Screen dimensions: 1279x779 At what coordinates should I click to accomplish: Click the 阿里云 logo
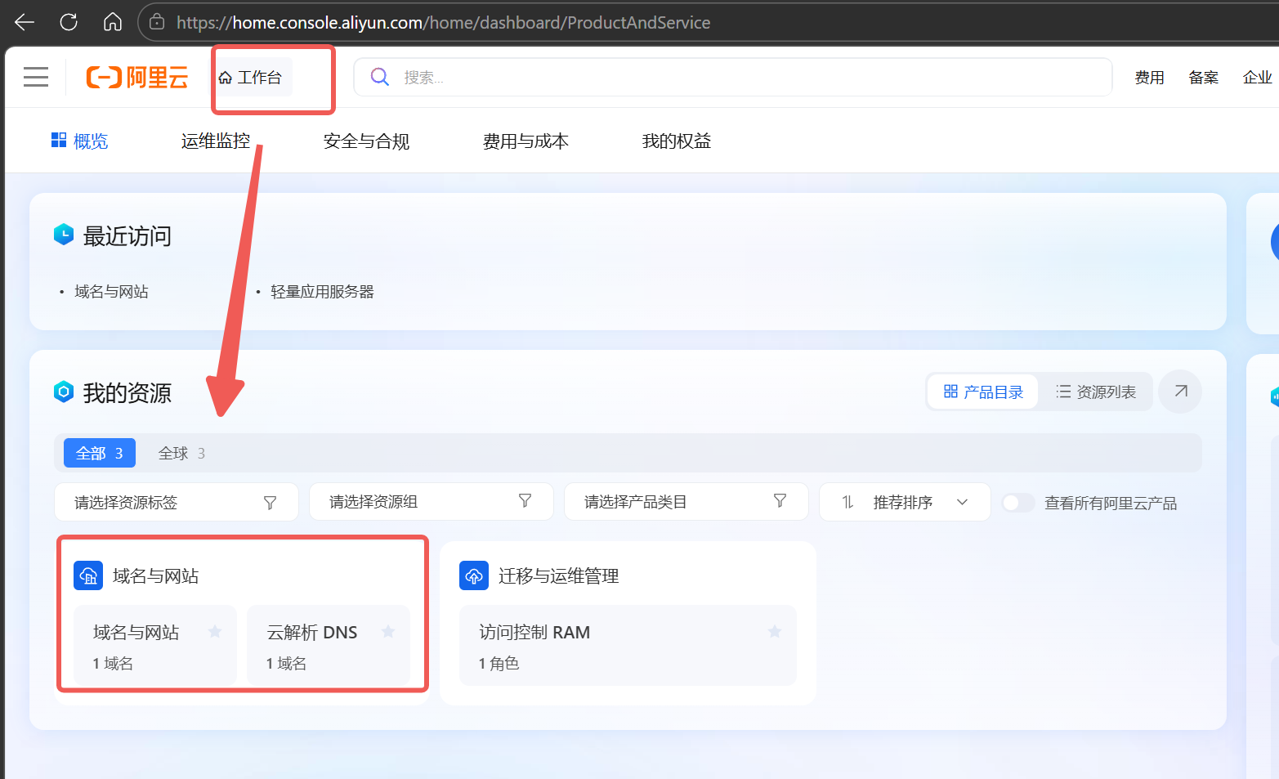coord(137,78)
